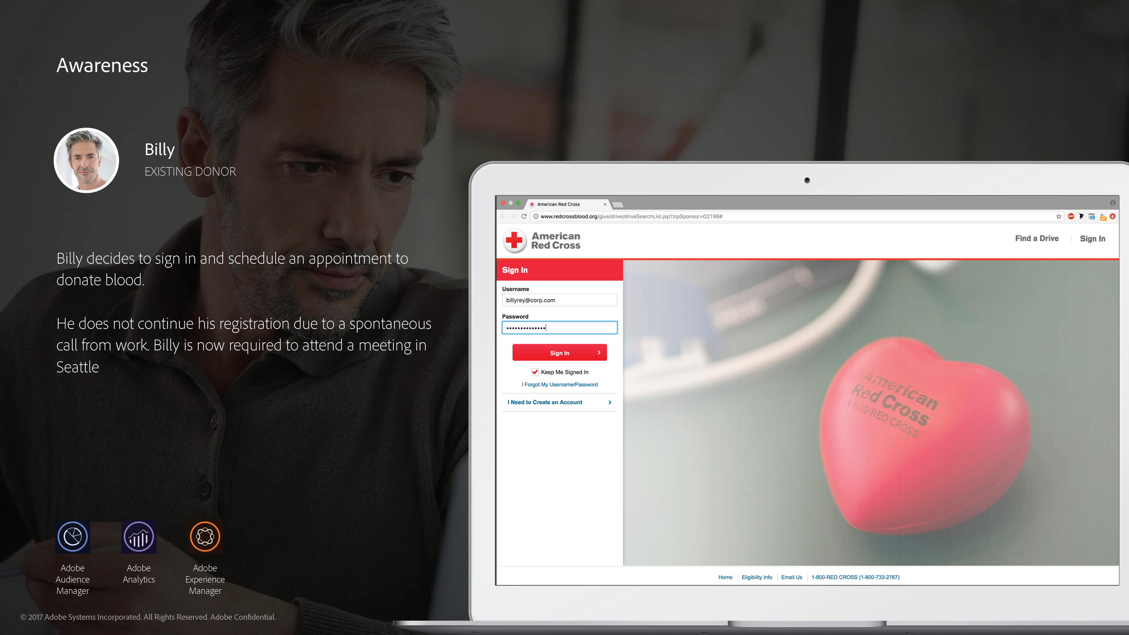Click the Adobe Analytics icon
The image size is (1129, 635).
(138, 537)
